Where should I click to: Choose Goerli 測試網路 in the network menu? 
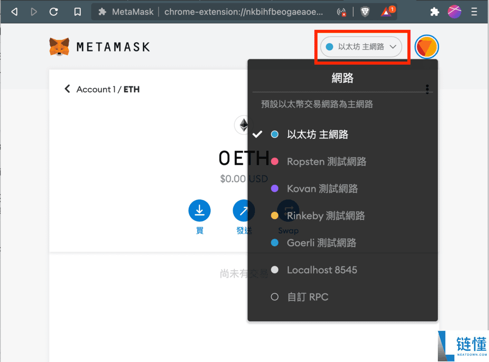323,243
